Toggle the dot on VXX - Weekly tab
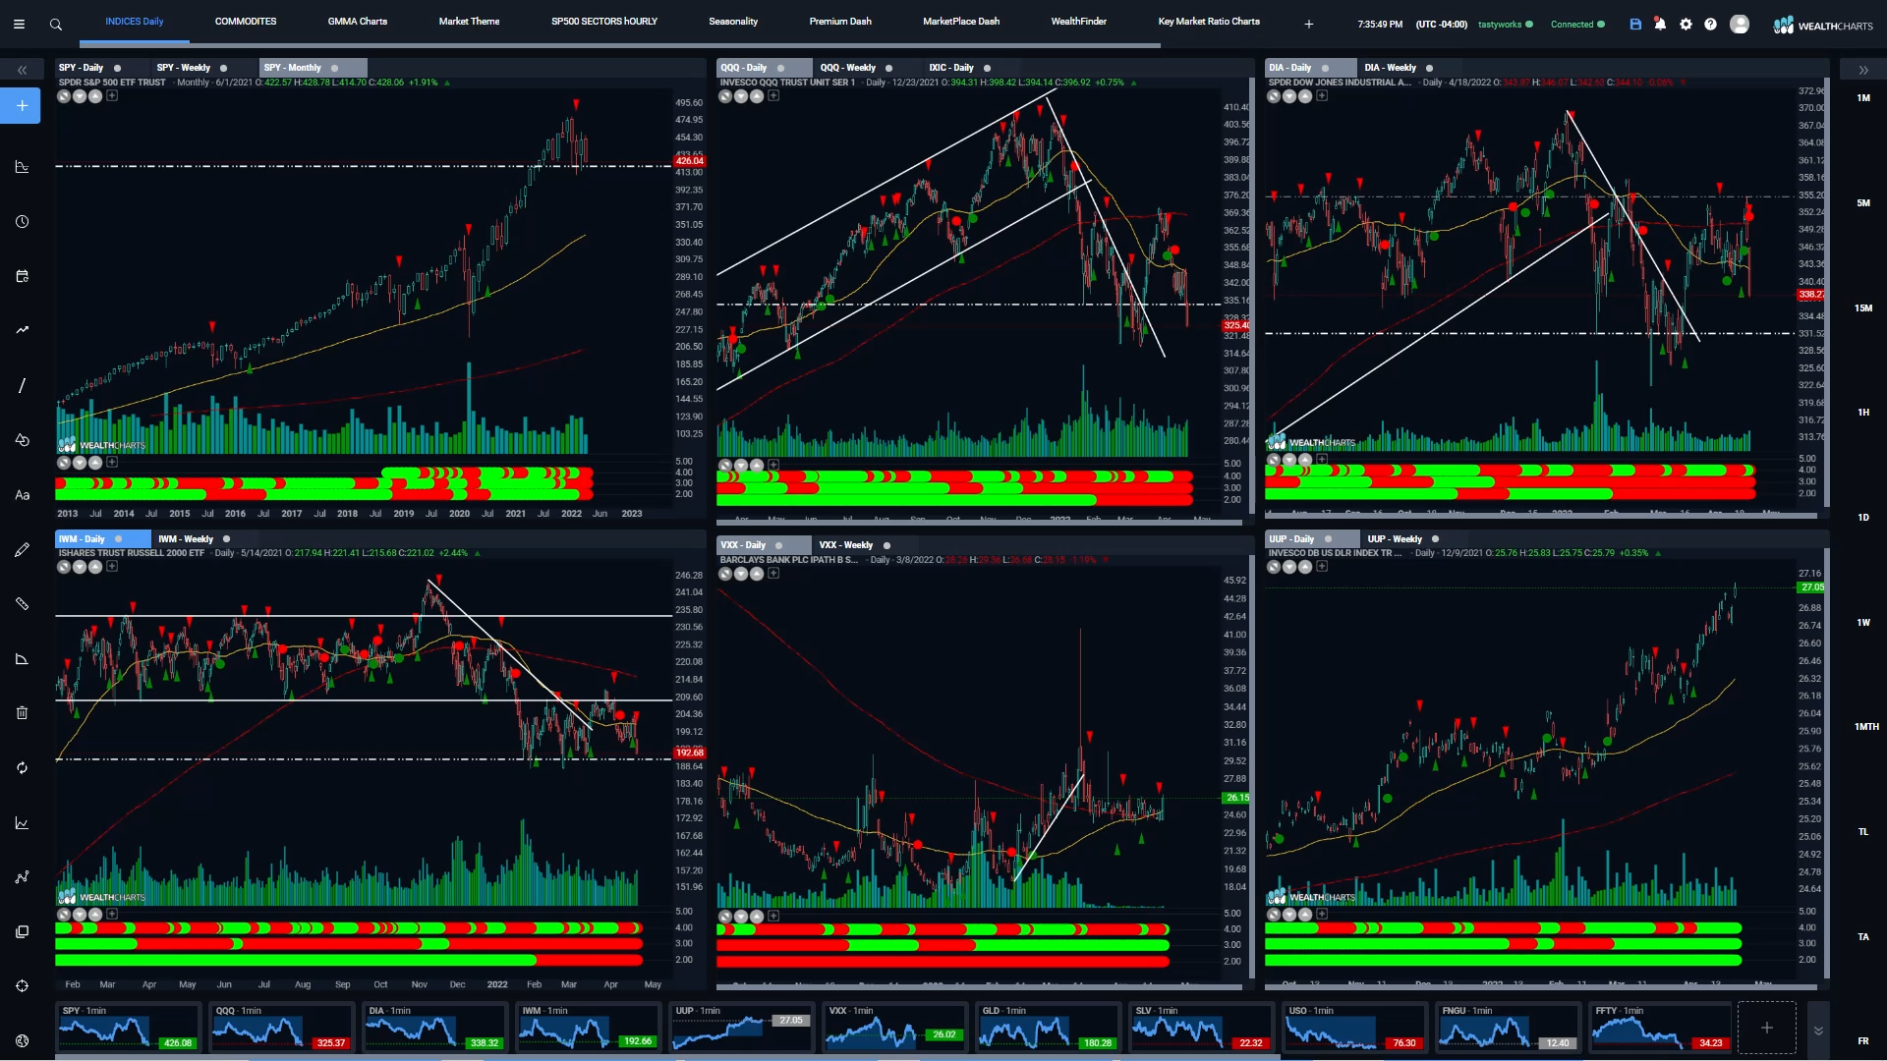 [x=886, y=545]
